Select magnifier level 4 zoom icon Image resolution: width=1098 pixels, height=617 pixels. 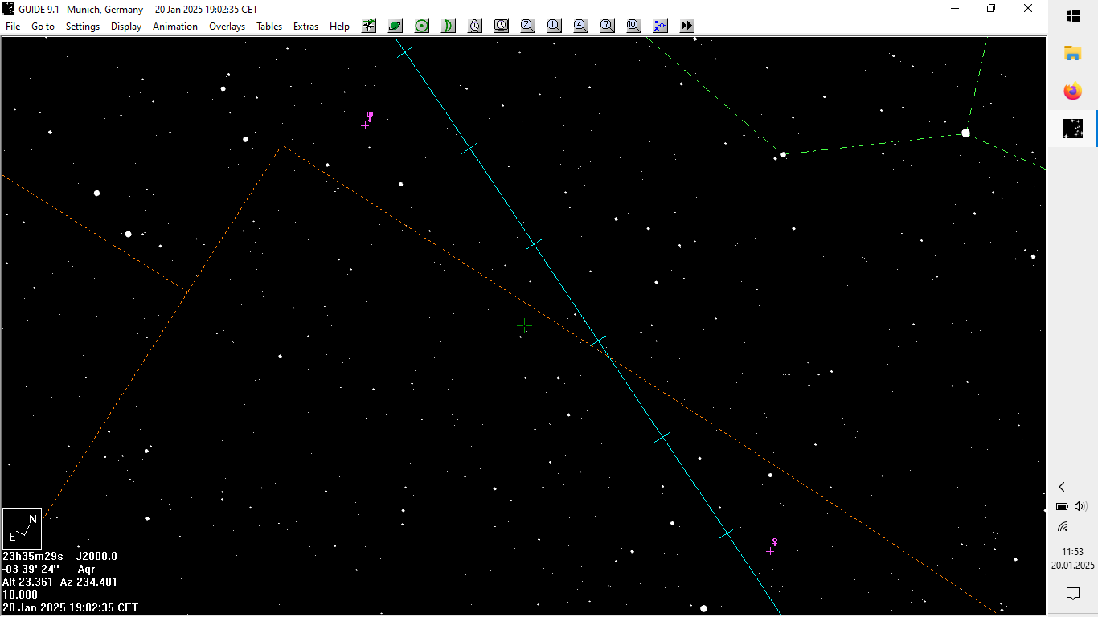[x=580, y=26]
